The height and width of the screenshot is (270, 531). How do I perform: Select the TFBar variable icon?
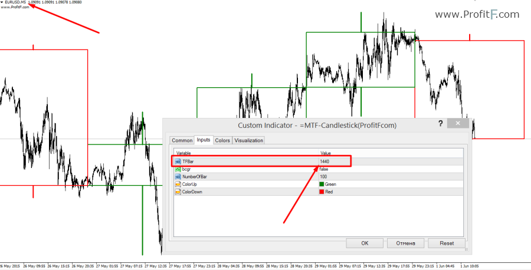[178, 162]
